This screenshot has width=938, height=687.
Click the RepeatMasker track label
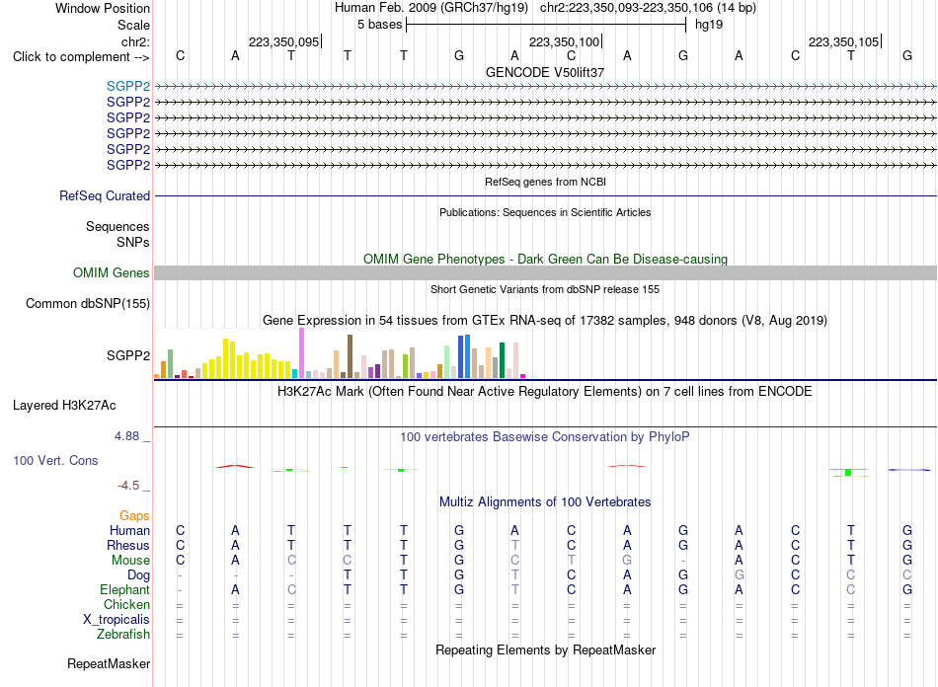point(109,663)
